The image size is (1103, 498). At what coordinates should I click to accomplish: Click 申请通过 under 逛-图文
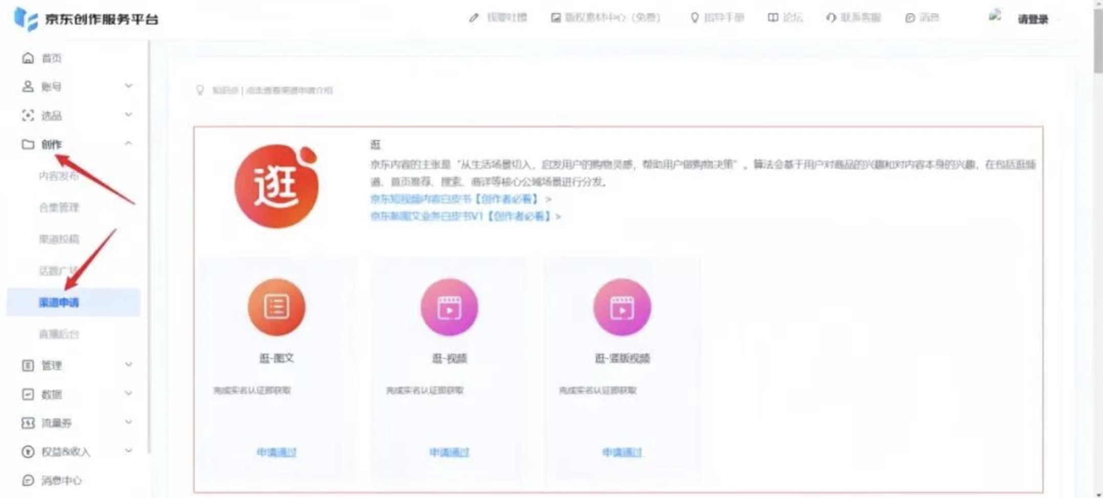tap(277, 452)
